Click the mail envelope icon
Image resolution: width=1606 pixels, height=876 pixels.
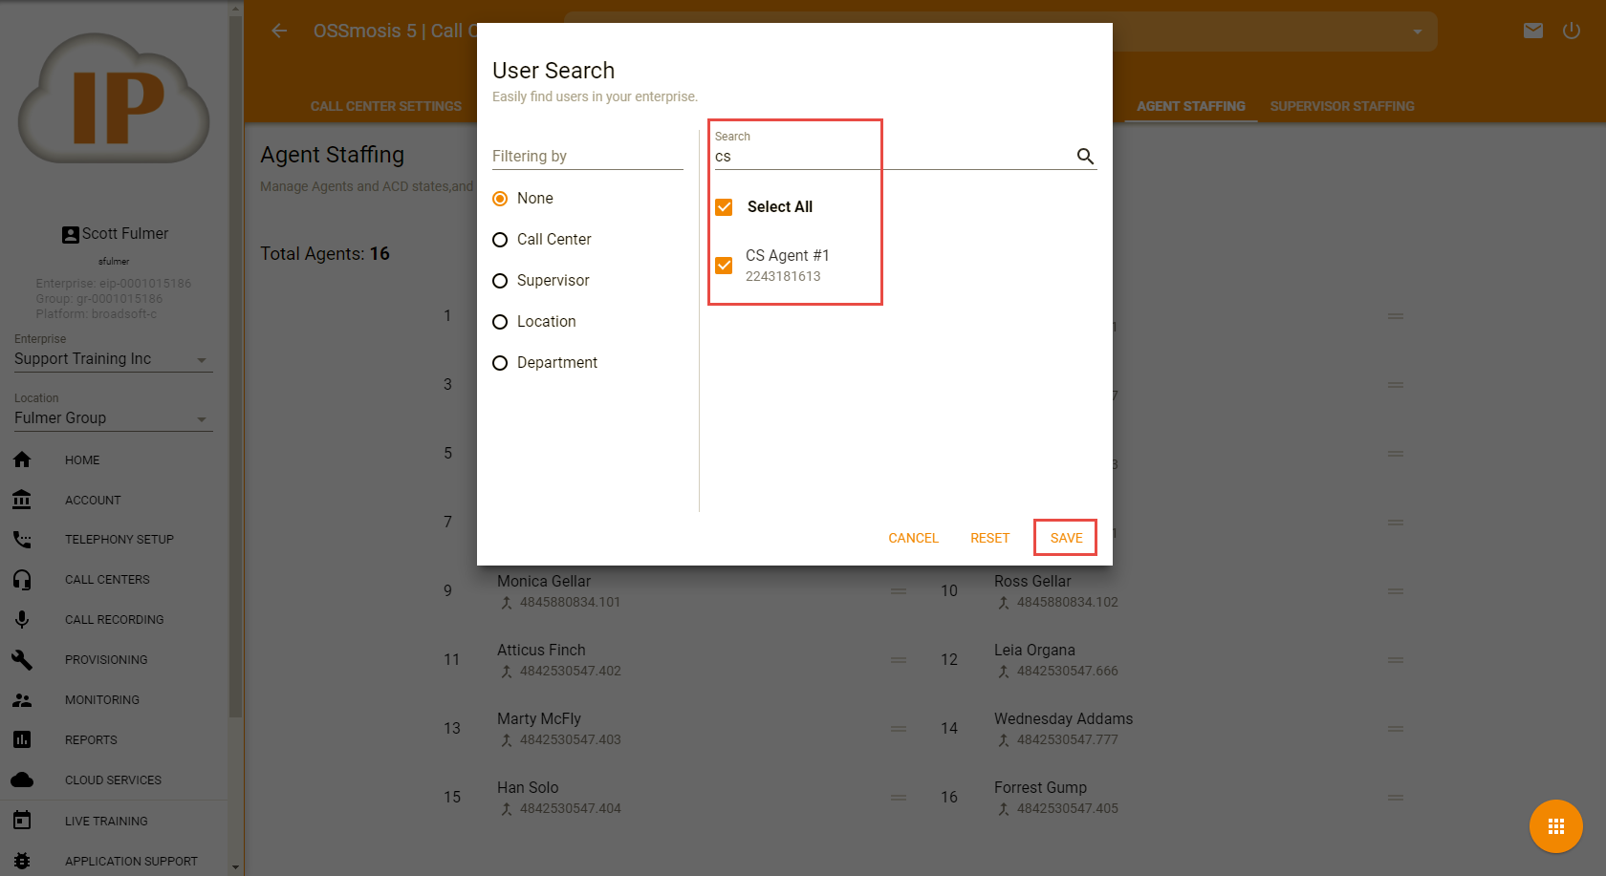click(1533, 31)
